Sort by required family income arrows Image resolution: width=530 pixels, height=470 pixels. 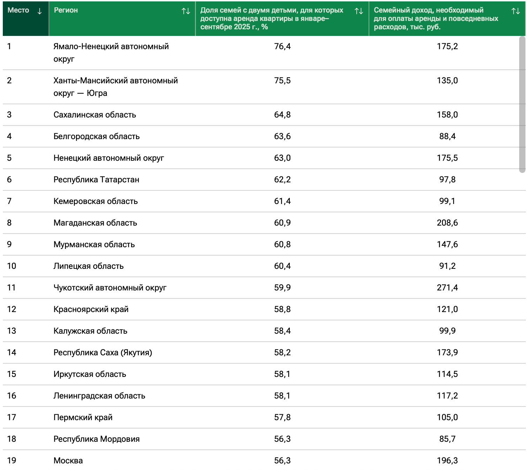coord(516,11)
